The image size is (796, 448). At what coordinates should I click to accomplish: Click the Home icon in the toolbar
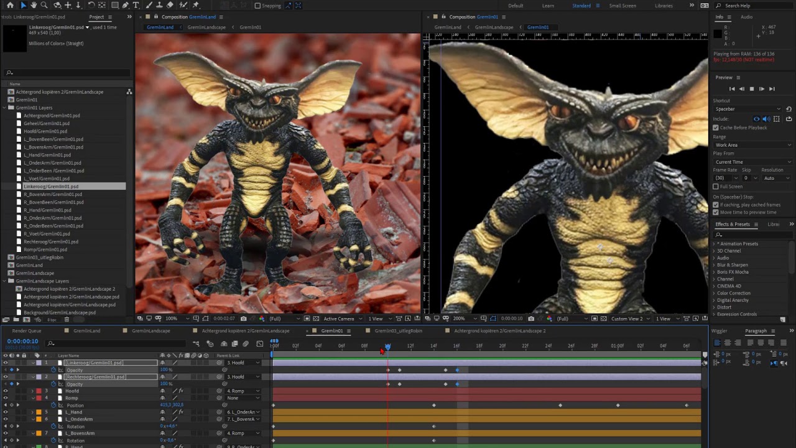(x=10, y=5)
